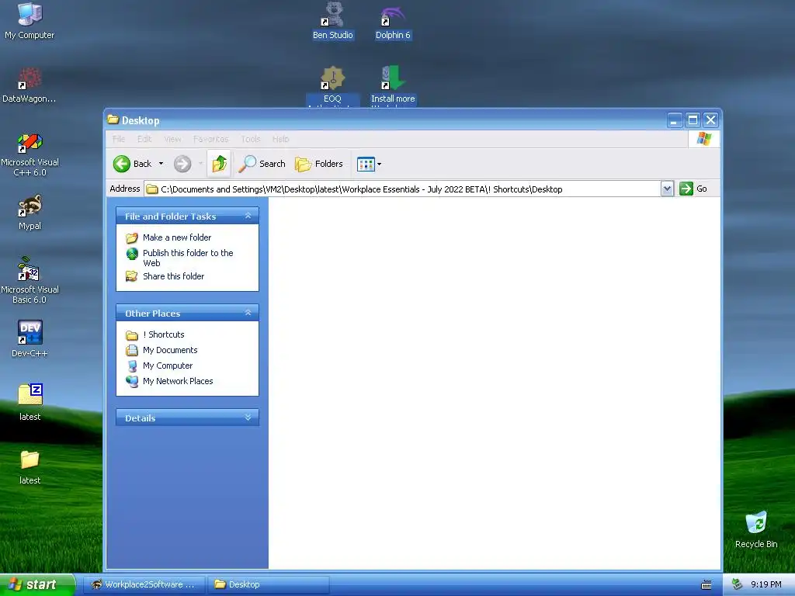Collapse File and Folder Tasks panel

(x=248, y=216)
